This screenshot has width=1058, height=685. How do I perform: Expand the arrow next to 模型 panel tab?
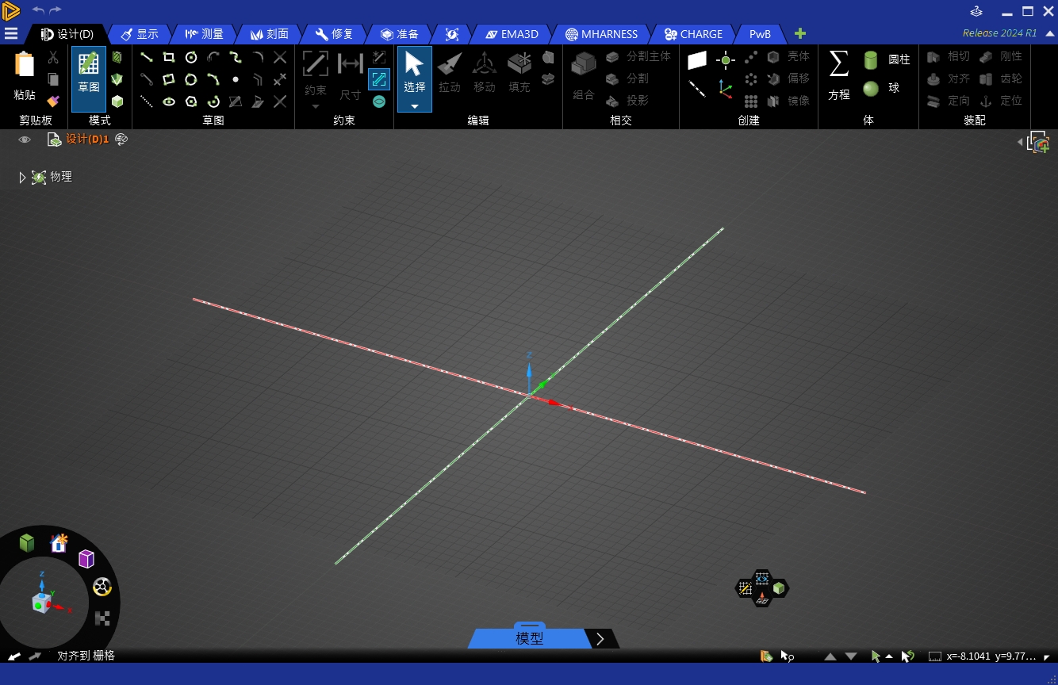[x=600, y=639]
